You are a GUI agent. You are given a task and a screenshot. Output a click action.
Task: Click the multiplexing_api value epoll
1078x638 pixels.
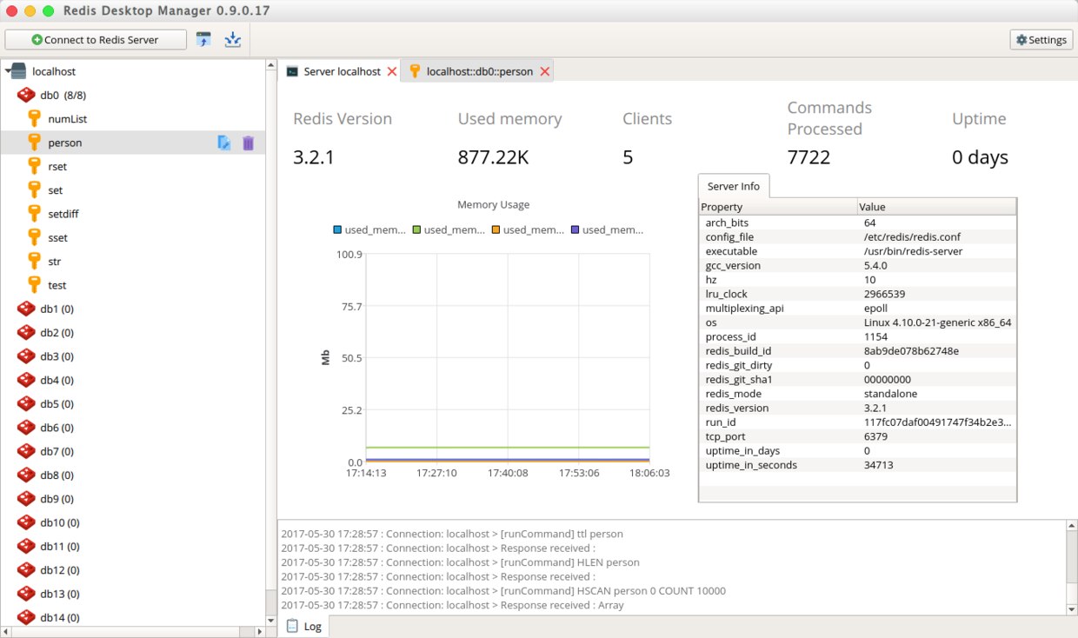(875, 308)
